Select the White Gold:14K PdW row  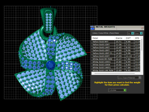pyautogui.click(x=116, y=70)
